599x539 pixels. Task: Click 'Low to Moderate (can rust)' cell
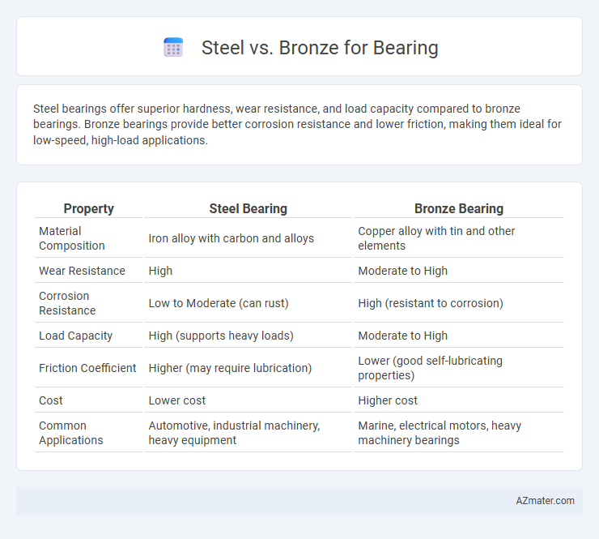219,303
